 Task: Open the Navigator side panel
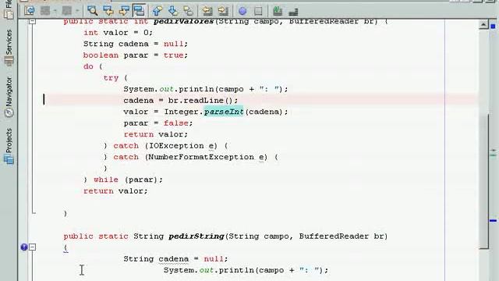click(x=9, y=97)
